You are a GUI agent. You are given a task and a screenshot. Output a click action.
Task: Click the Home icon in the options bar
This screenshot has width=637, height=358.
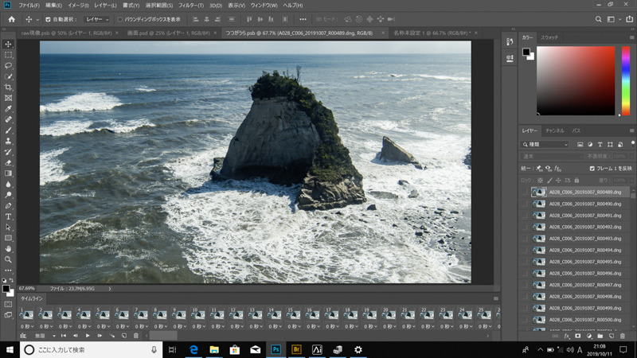(x=11, y=19)
